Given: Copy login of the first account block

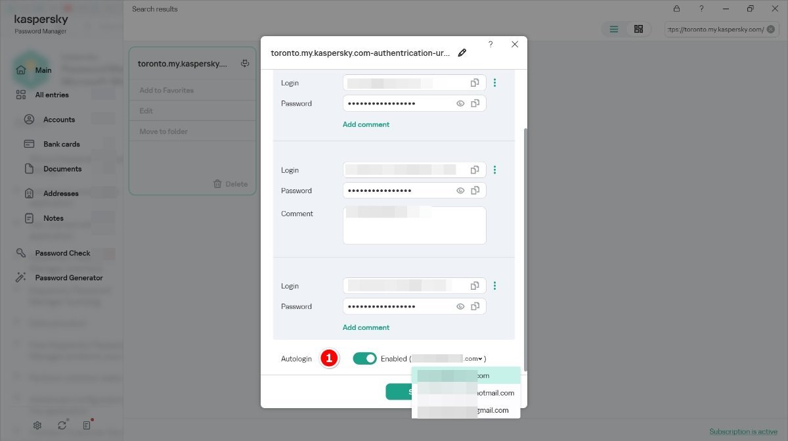Looking at the screenshot, I should [475, 83].
